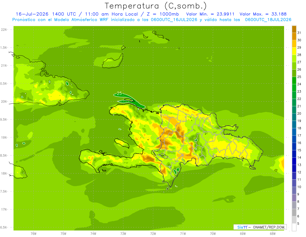Click the legend value "5"
The image size is (306, 237).
tap(298, 223)
